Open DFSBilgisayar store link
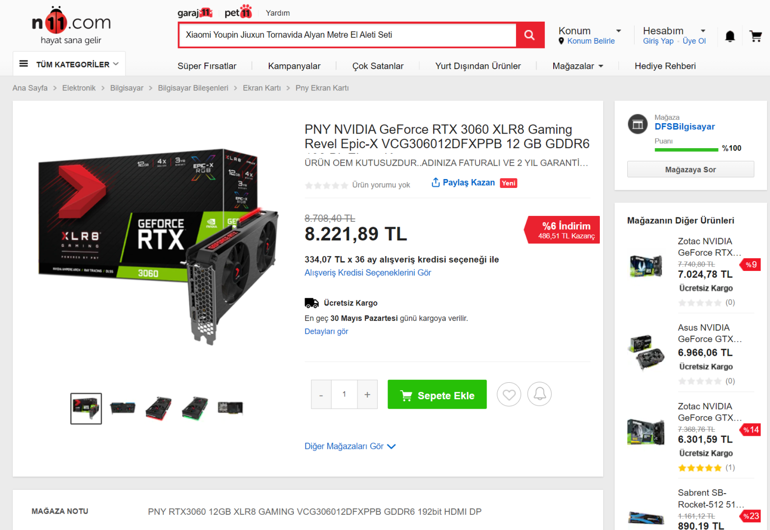Image resolution: width=770 pixels, height=530 pixels. [x=685, y=127]
